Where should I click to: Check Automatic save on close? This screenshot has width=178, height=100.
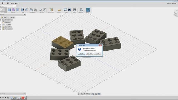pyautogui.click(x=83, y=50)
